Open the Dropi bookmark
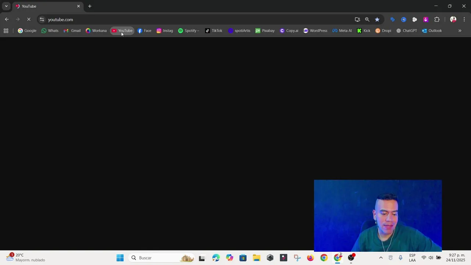This screenshot has width=471, height=265. point(383,31)
